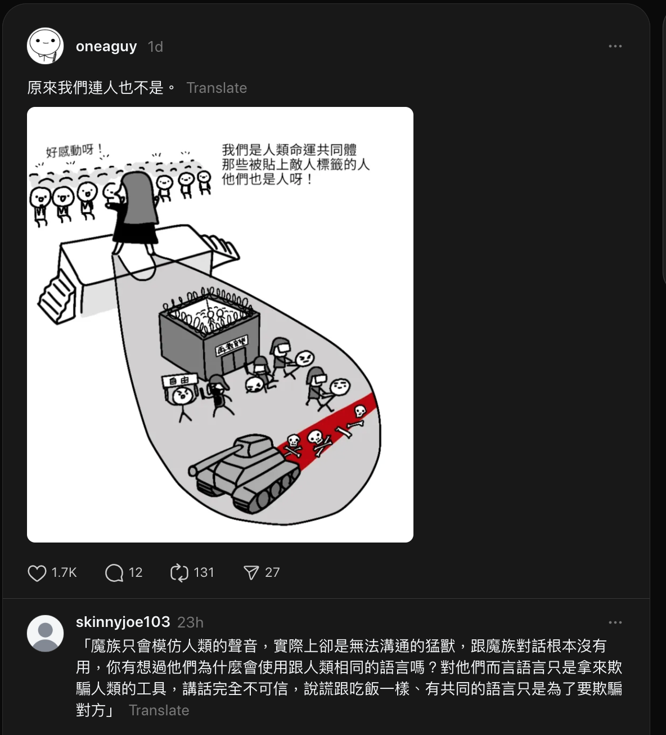The width and height of the screenshot is (666, 735).
Task: Open more options on skinnyjoe103's reply
Action: [x=615, y=622]
